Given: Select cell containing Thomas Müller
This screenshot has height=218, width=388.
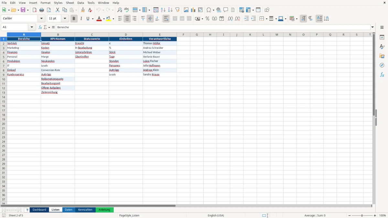Looking at the screenshot, I should tap(160, 43).
